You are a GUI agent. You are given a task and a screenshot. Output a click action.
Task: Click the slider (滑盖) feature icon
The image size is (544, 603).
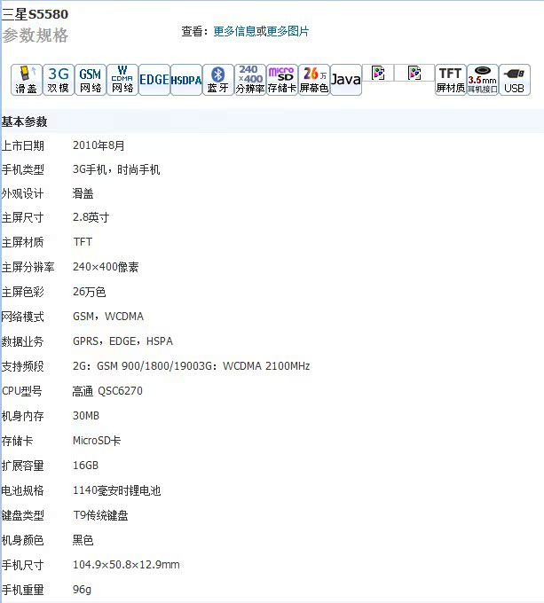tap(26, 80)
